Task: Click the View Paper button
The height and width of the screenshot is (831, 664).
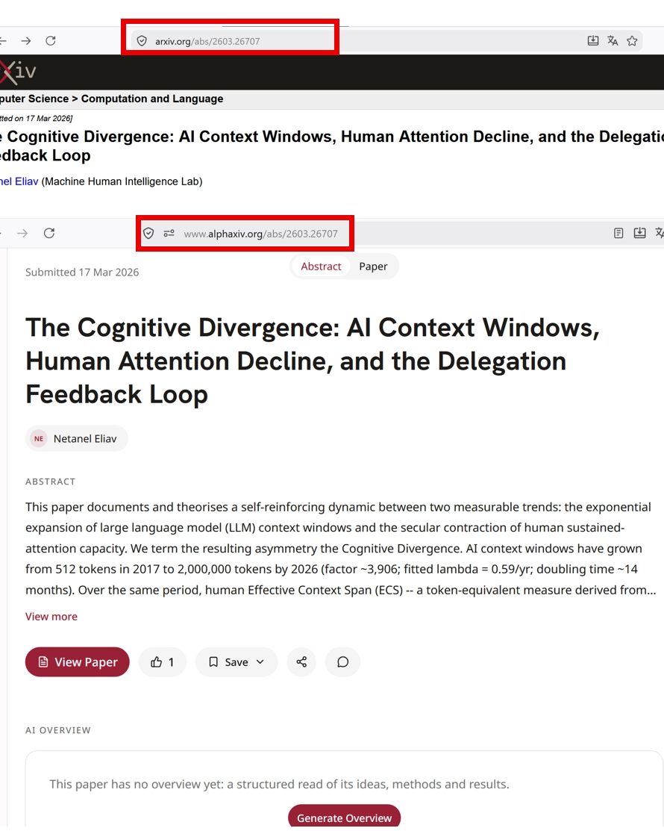Action: tap(78, 662)
